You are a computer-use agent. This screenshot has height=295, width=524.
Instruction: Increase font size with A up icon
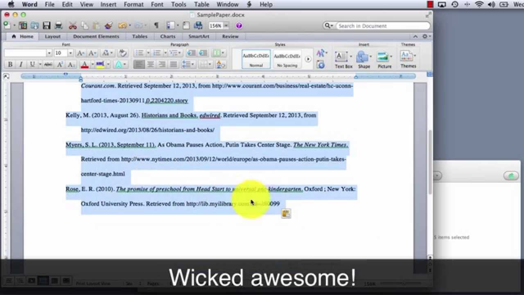tap(81, 53)
